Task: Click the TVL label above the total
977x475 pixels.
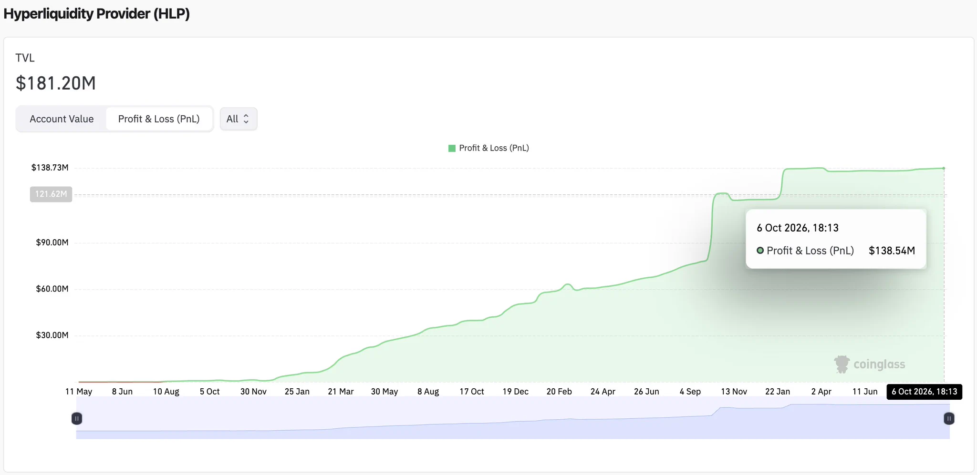Action: 25,58
